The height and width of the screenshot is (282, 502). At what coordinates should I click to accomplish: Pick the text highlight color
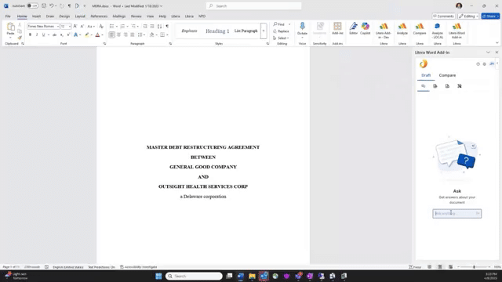coord(87,34)
